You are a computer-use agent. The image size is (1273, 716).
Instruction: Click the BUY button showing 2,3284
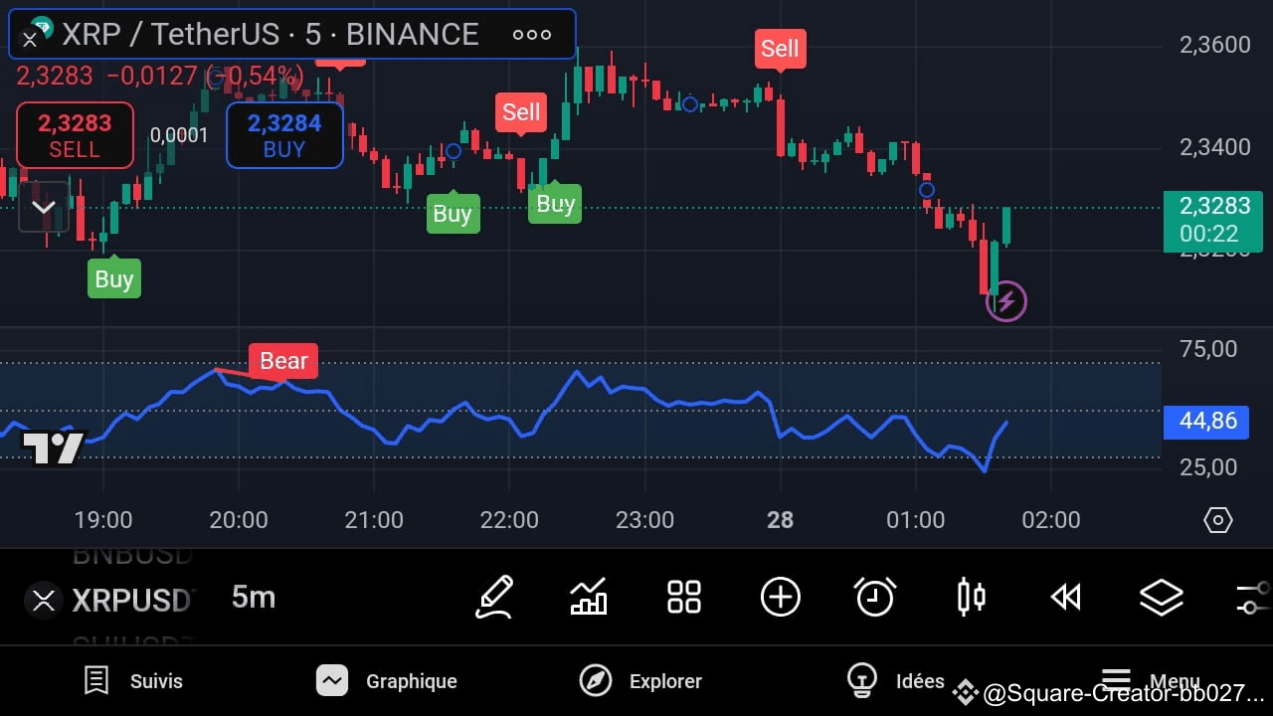[x=284, y=135]
